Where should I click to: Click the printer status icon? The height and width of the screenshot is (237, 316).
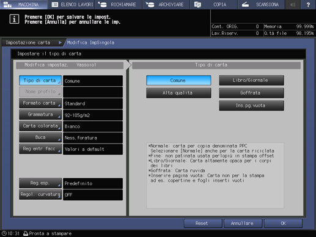pyautogui.click(x=26, y=233)
